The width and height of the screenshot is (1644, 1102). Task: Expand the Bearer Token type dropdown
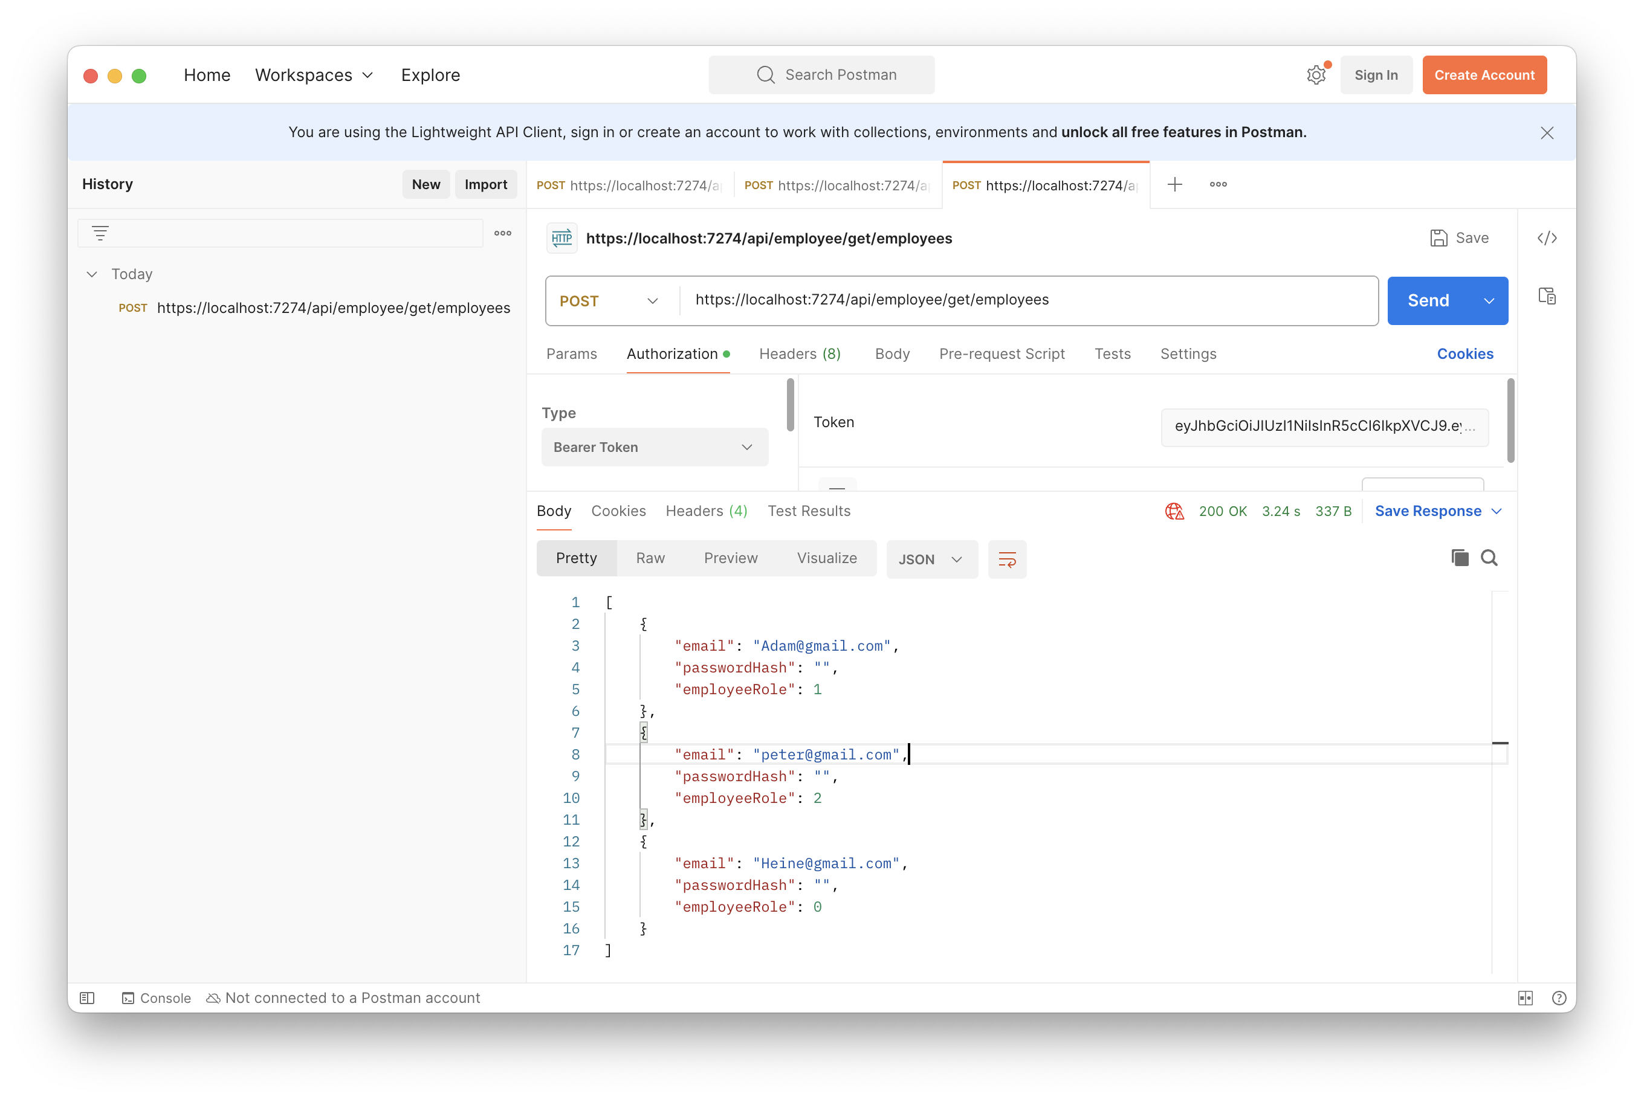click(x=654, y=447)
